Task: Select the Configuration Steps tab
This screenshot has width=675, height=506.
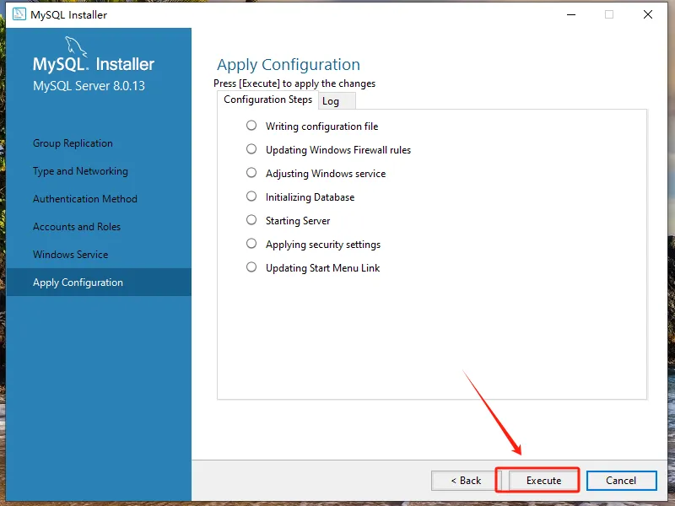Action: coord(267,100)
